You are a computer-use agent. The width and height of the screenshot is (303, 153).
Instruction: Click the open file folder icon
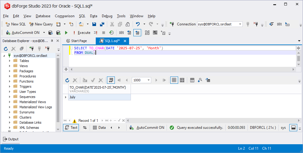coord(81,24)
